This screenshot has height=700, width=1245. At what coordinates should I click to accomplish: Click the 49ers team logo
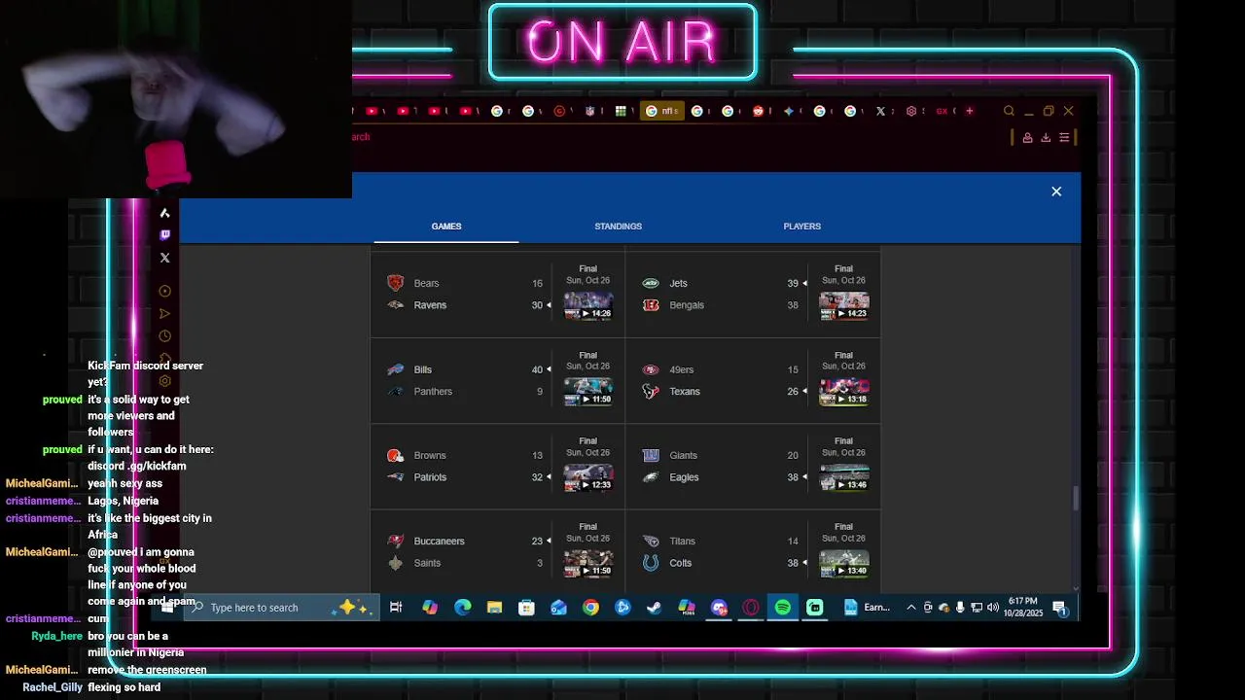(651, 369)
